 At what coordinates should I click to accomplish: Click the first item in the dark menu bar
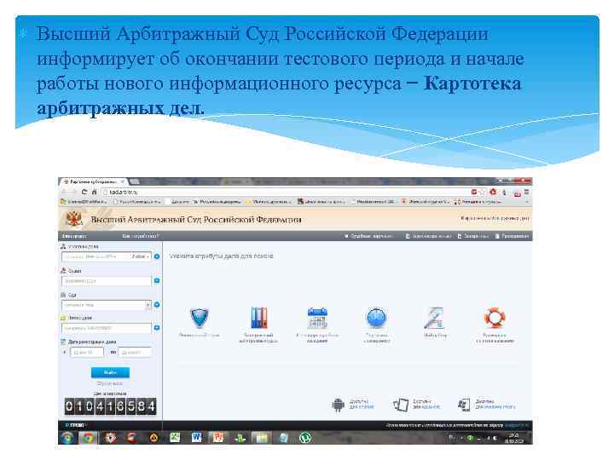[x=74, y=236]
